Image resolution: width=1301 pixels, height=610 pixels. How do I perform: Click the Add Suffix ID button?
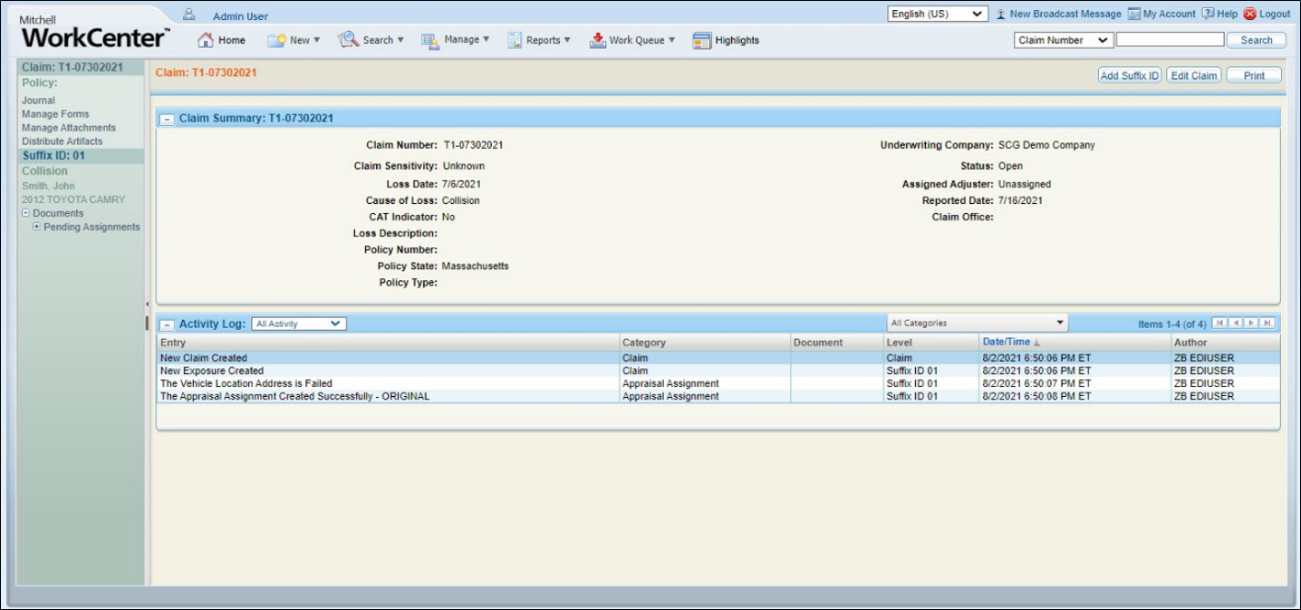[x=1130, y=75]
